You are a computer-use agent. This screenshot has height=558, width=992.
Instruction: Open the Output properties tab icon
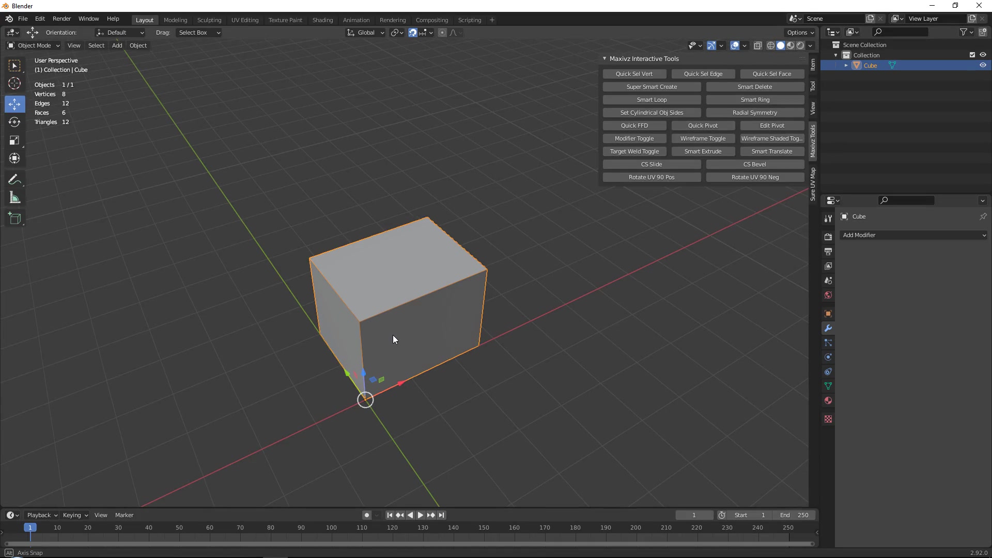(x=828, y=252)
